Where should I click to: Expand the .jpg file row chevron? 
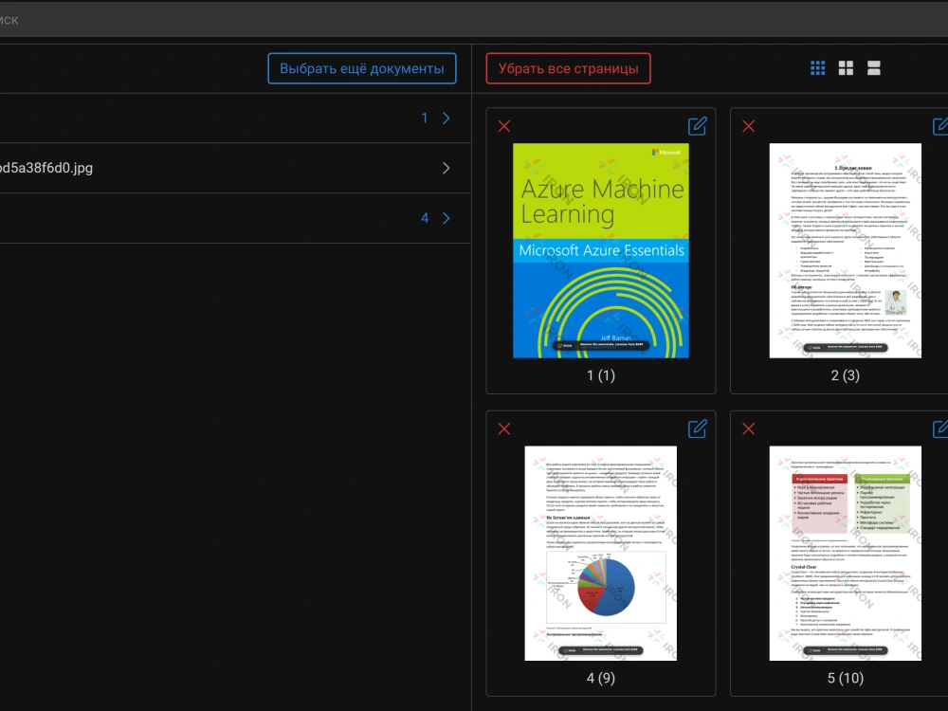pos(447,168)
